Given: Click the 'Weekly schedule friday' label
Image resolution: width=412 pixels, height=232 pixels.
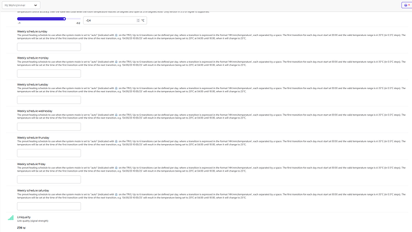Looking at the screenshot, I should click(31, 164).
